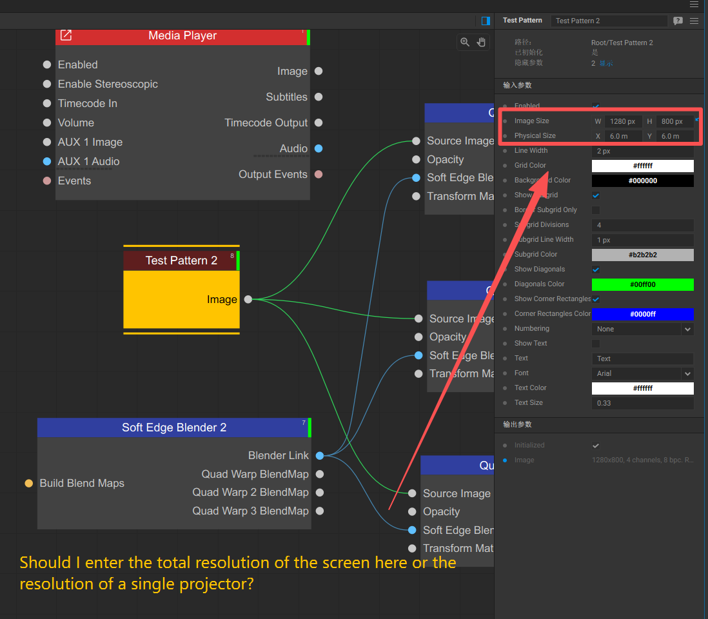The width and height of the screenshot is (708, 619).
Task: Click the Media Player open-external icon
Action: tap(66, 35)
